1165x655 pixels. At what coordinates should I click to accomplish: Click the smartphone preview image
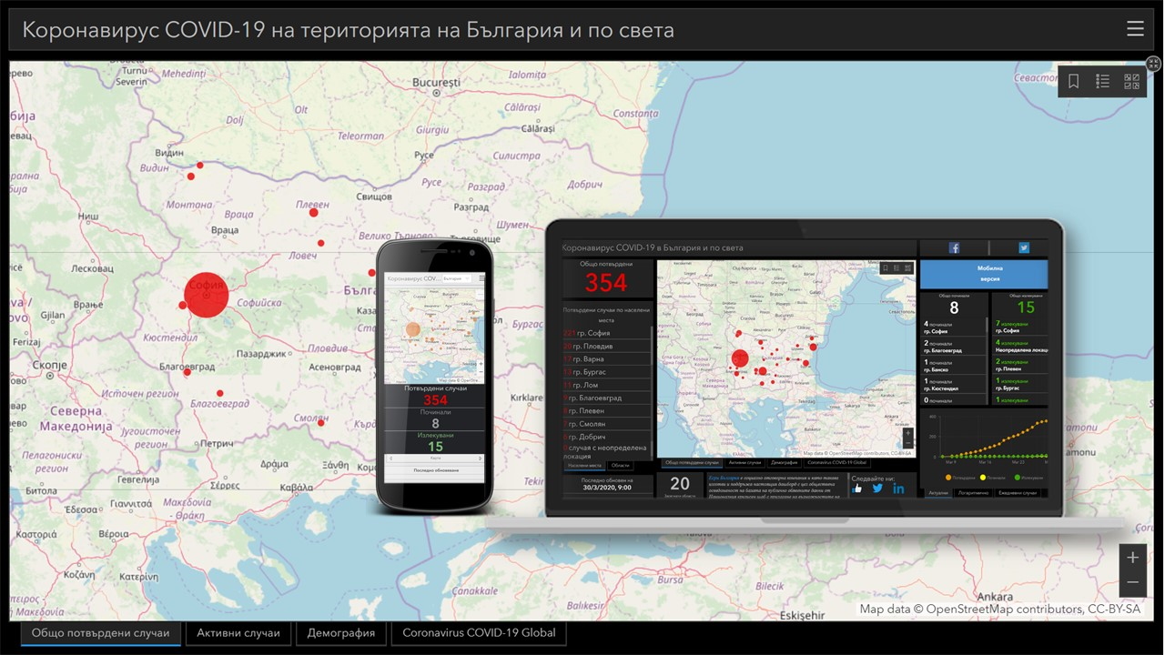[x=434, y=373]
